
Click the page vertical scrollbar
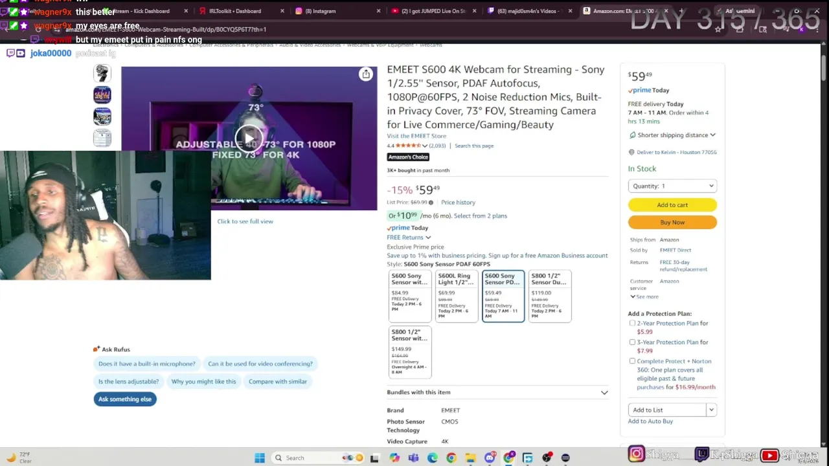(824, 246)
